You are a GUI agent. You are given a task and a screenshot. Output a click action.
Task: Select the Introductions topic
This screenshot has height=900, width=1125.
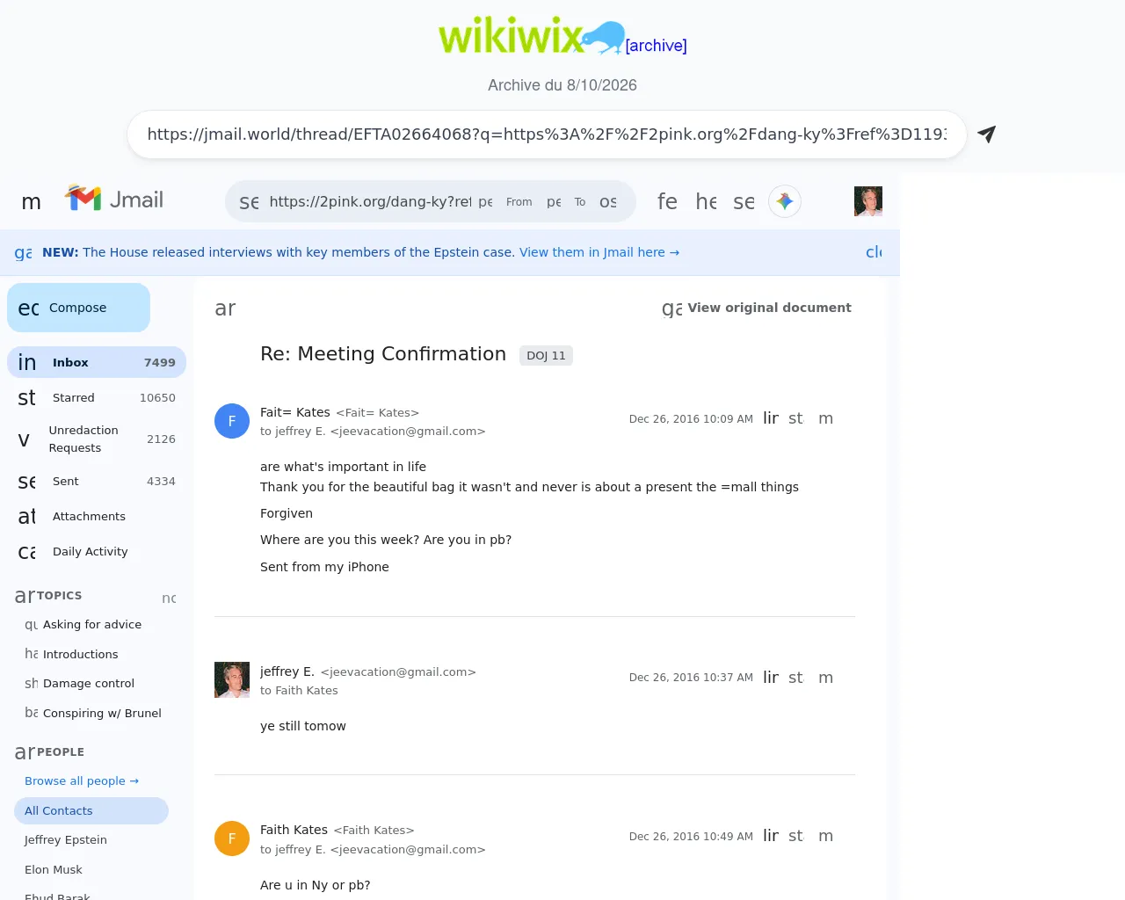point(91,654)
